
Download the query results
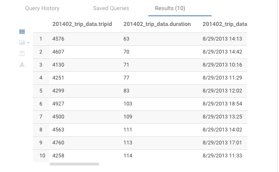pos(22,64)
